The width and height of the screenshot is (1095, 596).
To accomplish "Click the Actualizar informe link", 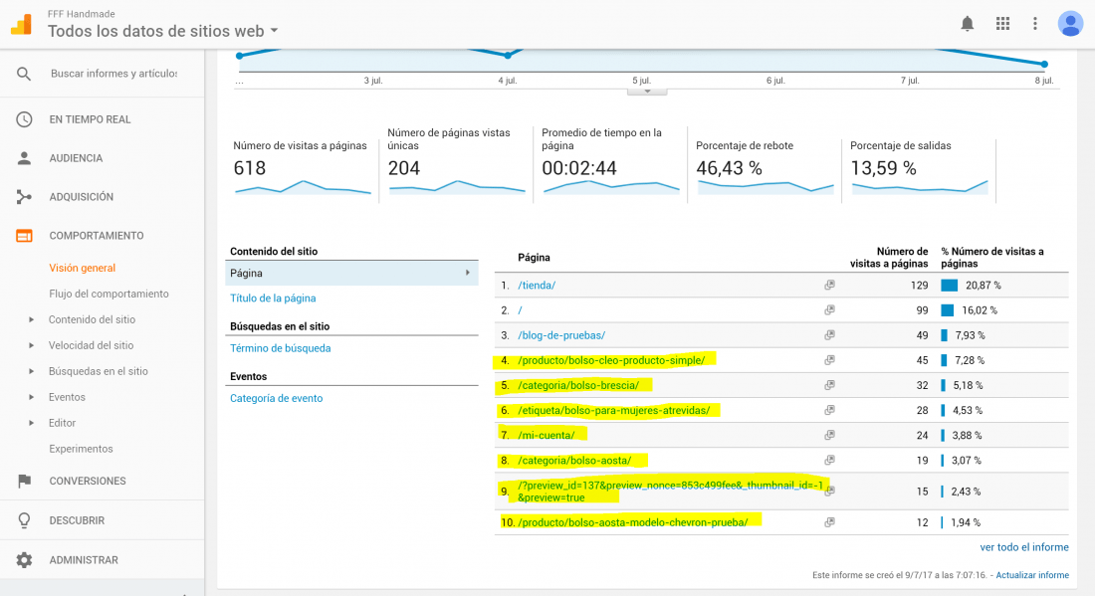I will coord(1032,575).
